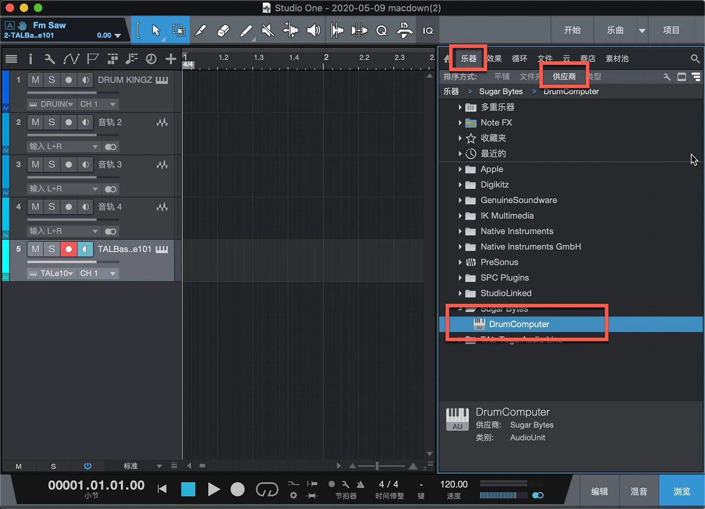Click return to zero transport button
The width and height of the screenshot is (705, 509).
[162, 489]
